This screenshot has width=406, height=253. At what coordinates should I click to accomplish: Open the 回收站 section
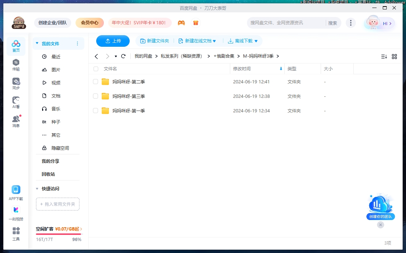48,174
